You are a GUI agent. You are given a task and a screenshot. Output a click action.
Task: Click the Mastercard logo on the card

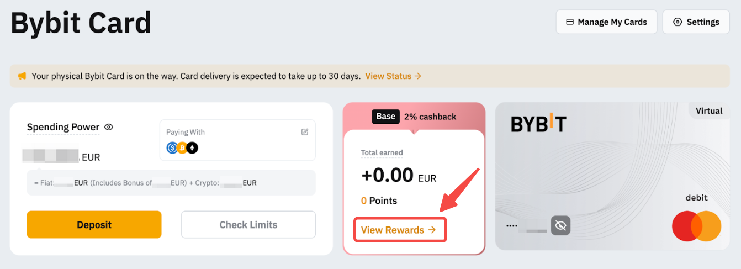696,226
